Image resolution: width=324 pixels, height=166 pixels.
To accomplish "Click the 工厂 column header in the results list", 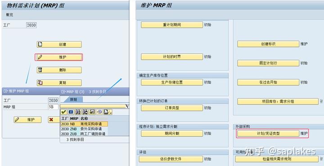I will click(65, 118).
